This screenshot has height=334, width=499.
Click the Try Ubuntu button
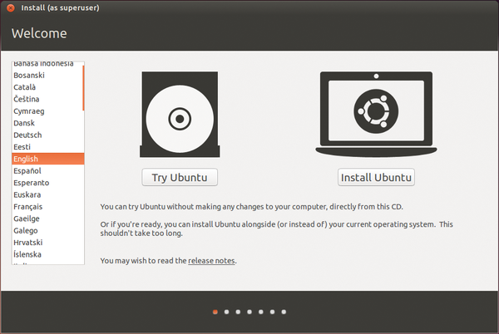click(x=180, y=177)
